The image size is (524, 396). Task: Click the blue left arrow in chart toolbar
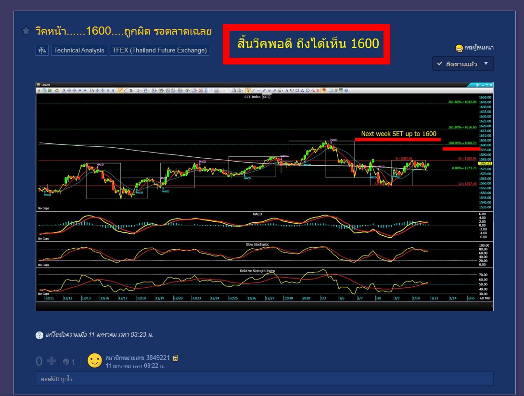pos(79,90)
